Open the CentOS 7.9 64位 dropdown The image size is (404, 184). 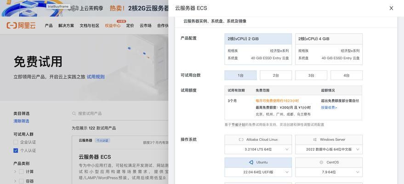[x=329, y=172]
